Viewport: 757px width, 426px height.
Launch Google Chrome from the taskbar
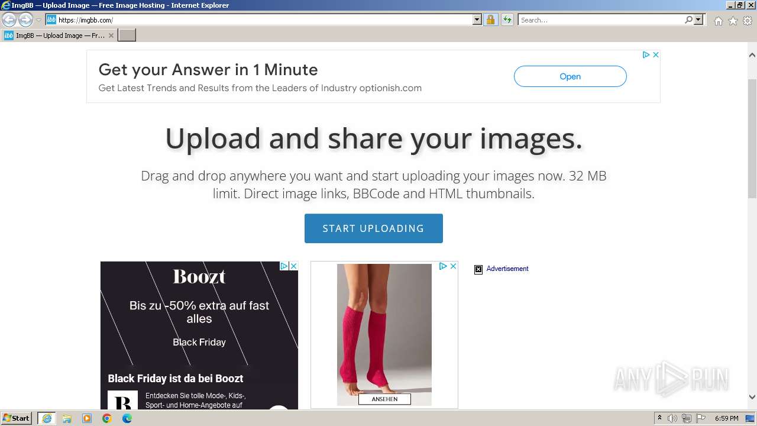(107, 418)
